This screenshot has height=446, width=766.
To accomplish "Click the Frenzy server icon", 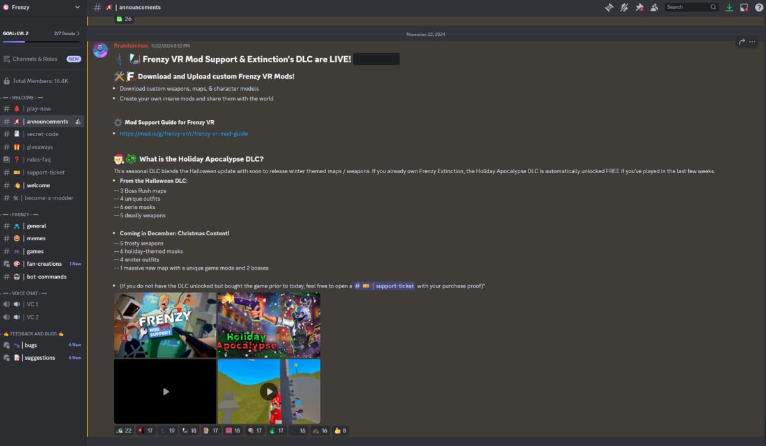I will coord(6,7).
